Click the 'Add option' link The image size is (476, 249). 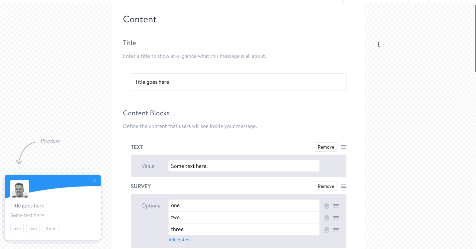tap(179, 240)
